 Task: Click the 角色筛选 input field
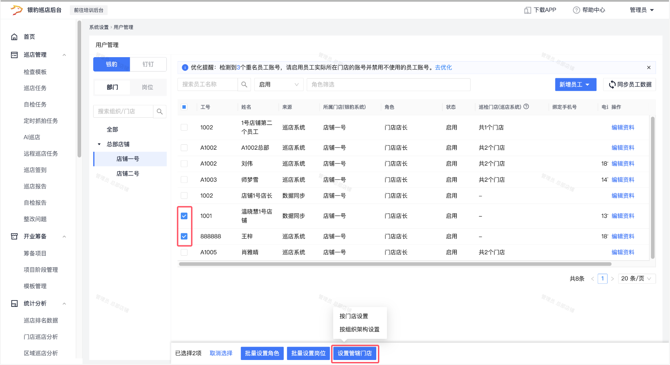[388, 85]
